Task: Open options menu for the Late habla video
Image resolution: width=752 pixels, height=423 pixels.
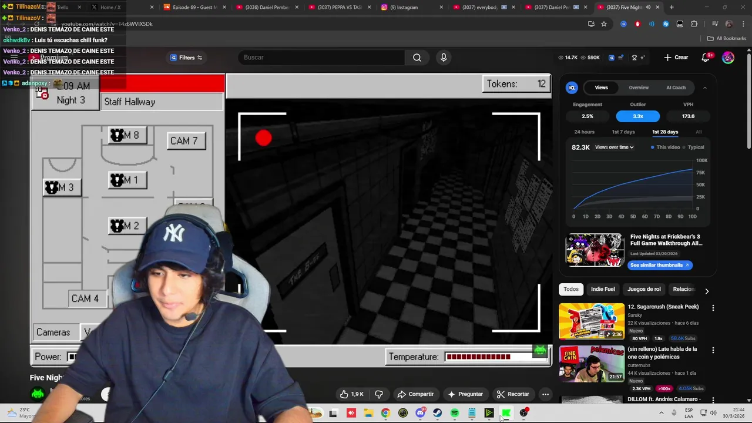Action: (x=713, y=350)
